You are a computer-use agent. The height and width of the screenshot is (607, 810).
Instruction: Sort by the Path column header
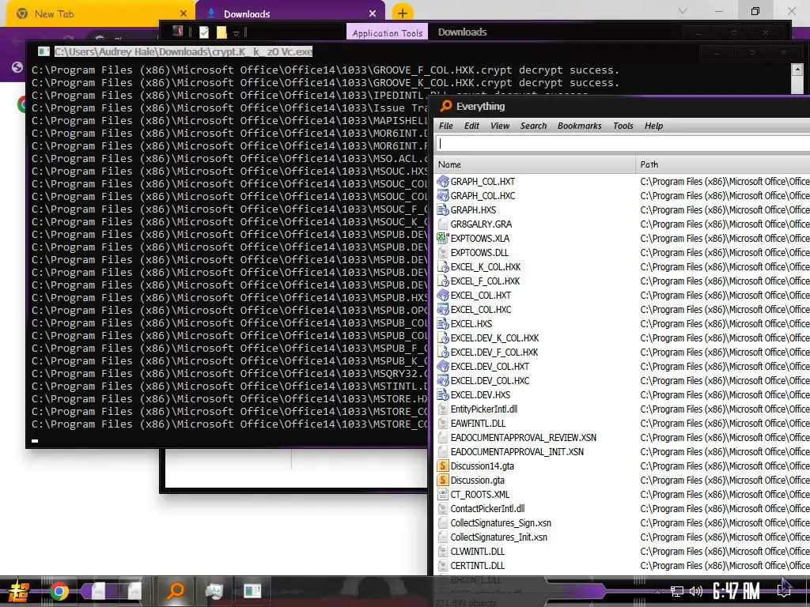tap(723, 164)
